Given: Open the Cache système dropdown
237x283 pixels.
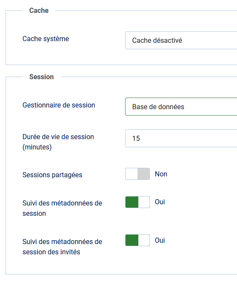Looking at the screenshot, I should pos(181,40).
